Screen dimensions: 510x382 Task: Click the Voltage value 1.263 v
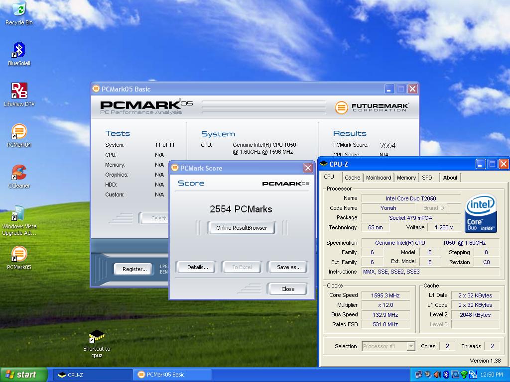coord(444,227)
